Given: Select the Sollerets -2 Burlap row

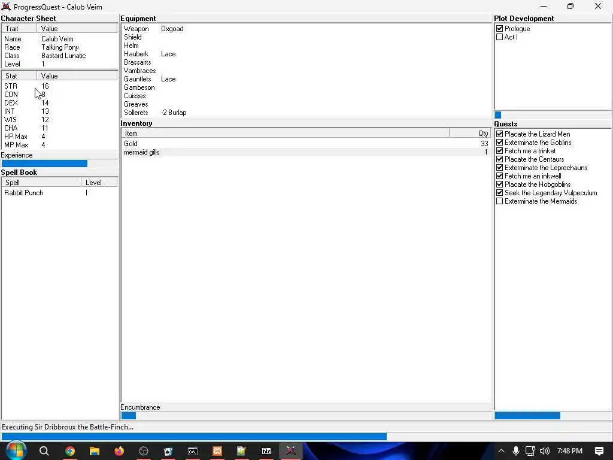Looking at the screenshot, I should click(306, 113).
